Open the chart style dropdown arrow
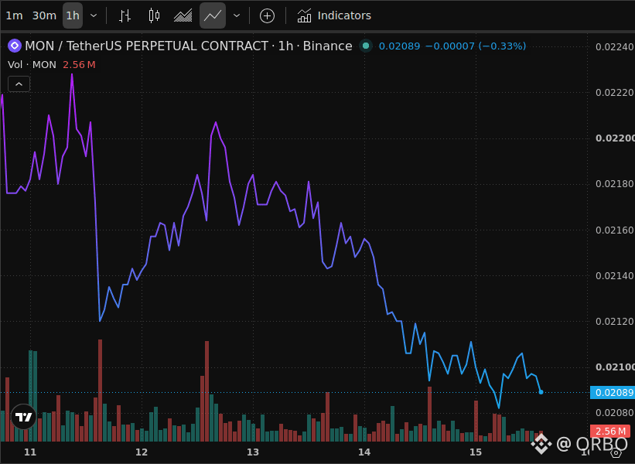This screenshot has width=635, height=464. pyautogui.click(x=237, y=15)
